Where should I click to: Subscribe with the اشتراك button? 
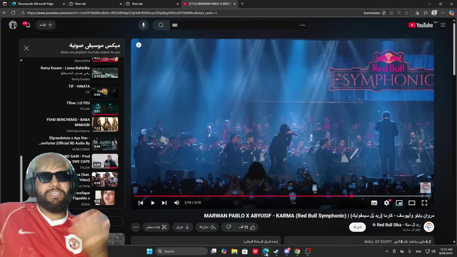coord(357,227)
